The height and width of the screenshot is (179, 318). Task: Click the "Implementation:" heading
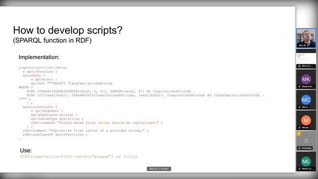tap(39, 57)
